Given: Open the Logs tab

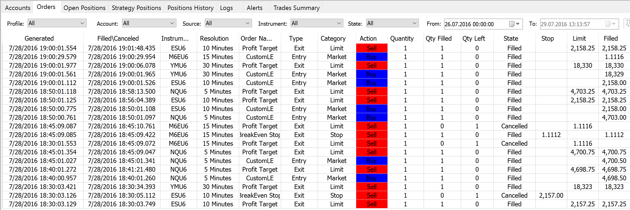Looking at the screenshot, I should pos(226,8).
